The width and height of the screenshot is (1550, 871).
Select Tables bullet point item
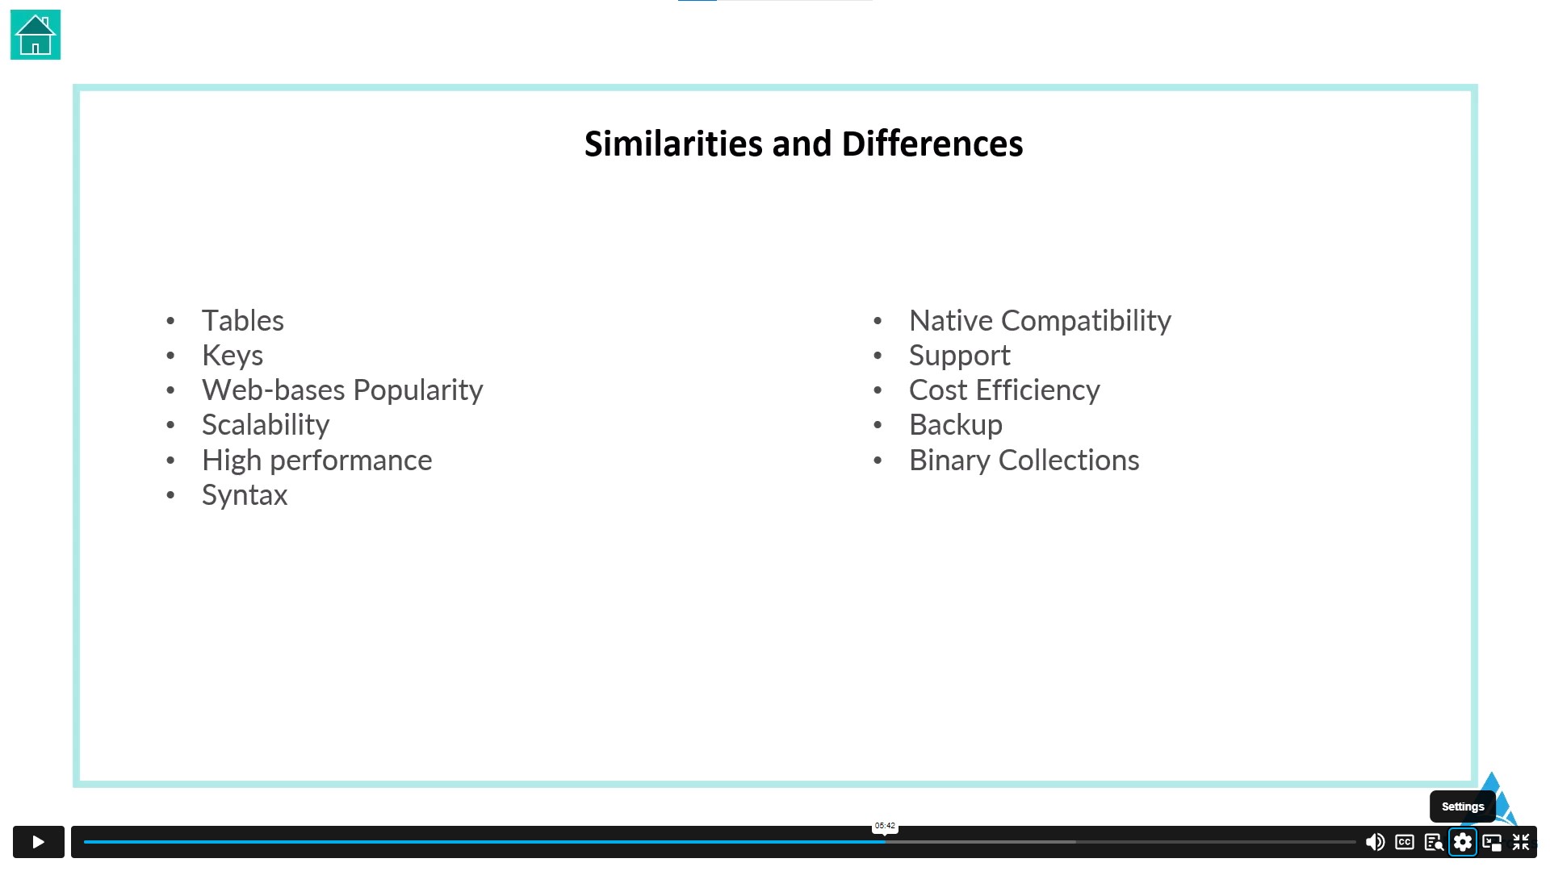point(243,319)
